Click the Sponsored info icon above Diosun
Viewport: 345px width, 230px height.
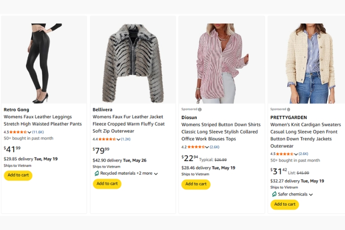[200, 109]
